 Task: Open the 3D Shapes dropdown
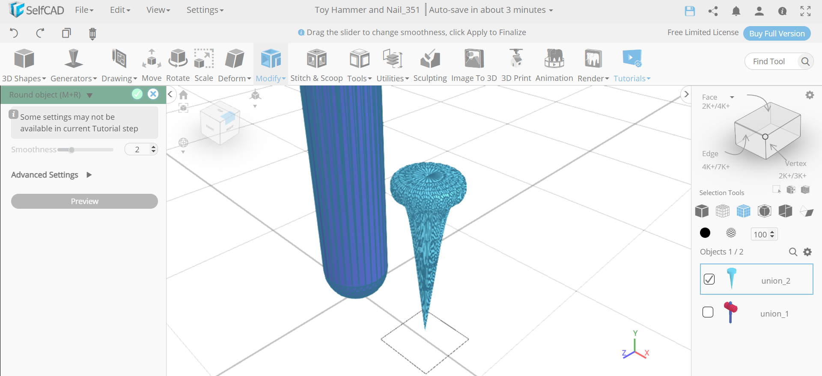(x=24, y=65)
